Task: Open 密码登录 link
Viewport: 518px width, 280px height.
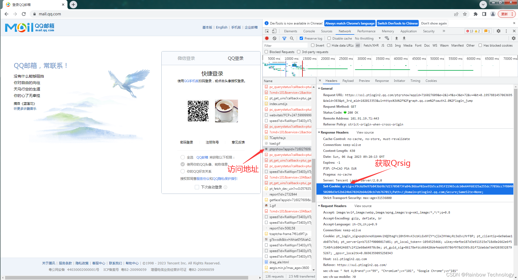Action: [186, 142]
